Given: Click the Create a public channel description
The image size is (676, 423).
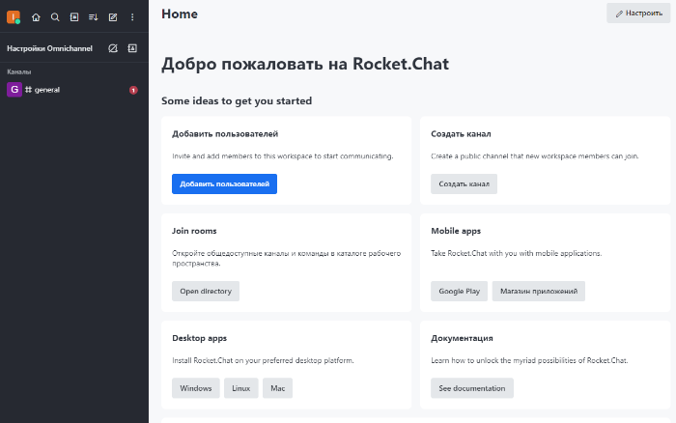Looking at the screenshot, I should click(x=535, y=156).
